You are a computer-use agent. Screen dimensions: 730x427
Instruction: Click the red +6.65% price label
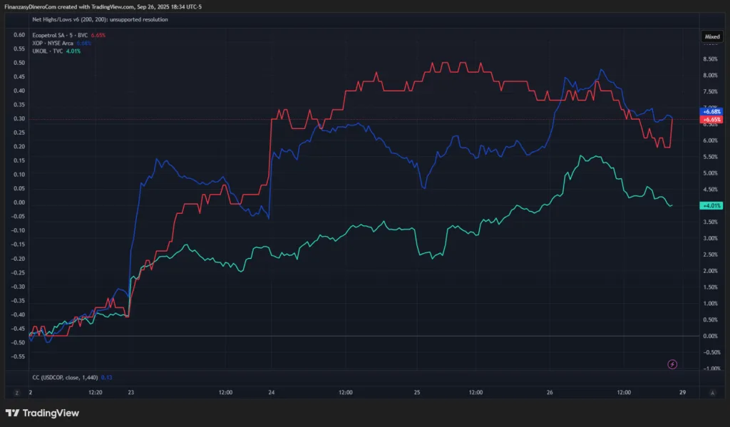[711, 120]
